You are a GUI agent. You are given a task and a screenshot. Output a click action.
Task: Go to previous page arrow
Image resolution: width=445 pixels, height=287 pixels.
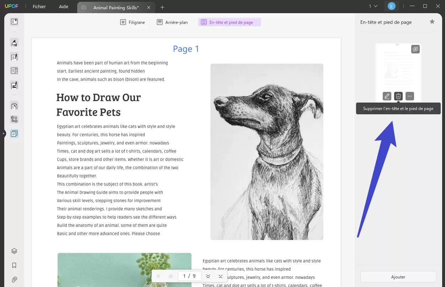coord(171,276)
